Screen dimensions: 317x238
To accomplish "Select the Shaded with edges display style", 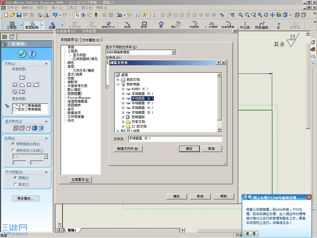I will tap(35, 128).
